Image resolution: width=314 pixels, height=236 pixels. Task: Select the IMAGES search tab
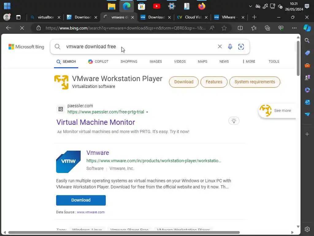(155, 61)
